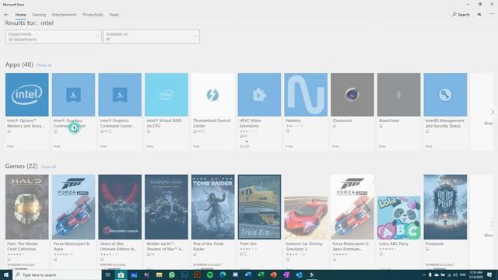The width and height of the screenshot is (498, 280).
Task: Open the Action Center notifications
Action: [489, 275]
